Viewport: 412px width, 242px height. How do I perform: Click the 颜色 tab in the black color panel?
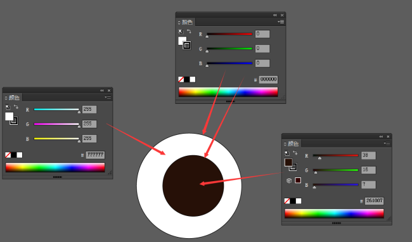click(x=186, y=22)
